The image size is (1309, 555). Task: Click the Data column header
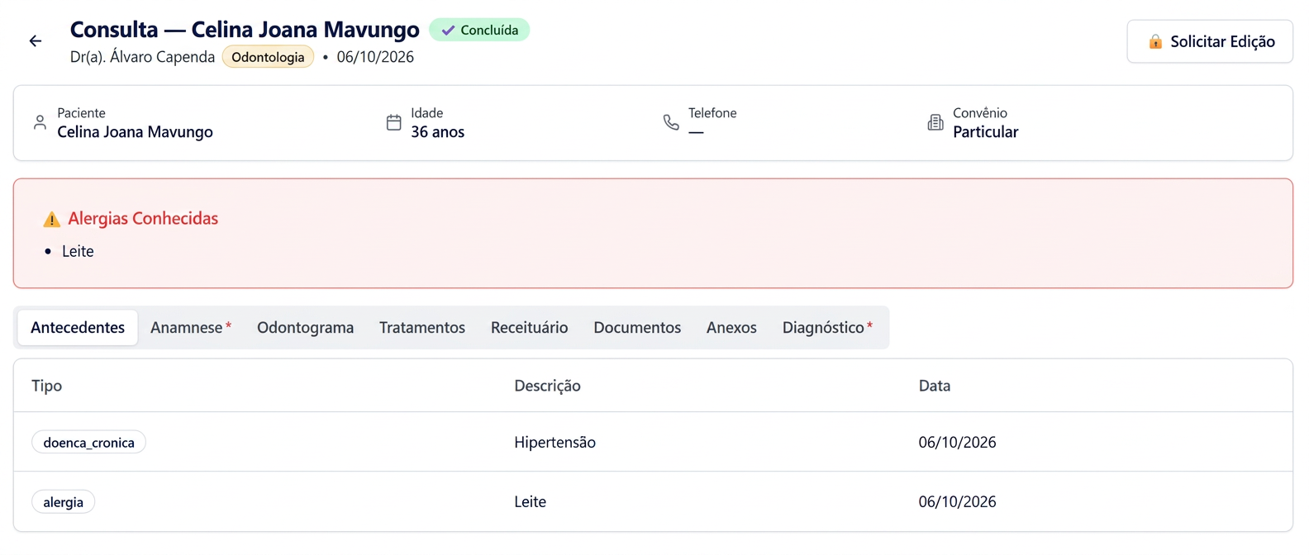coord(935,386)
